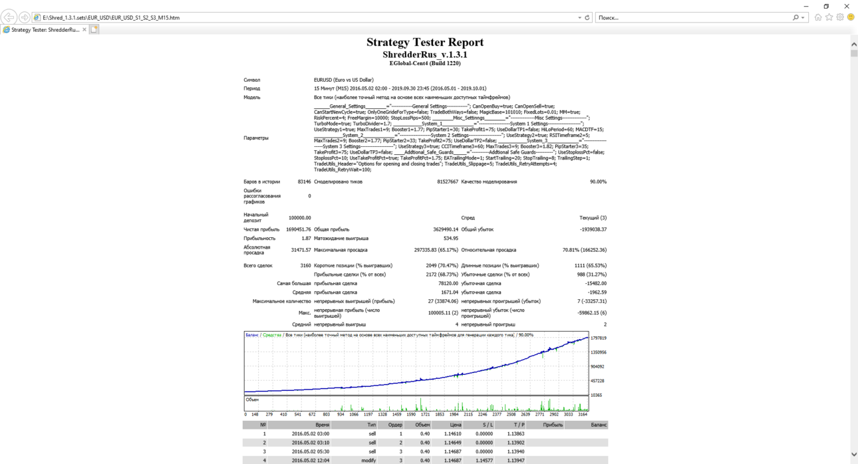Click EGlobal-Cent4 (Build 1220) text
Image resolution: width=858 pixels, height=464 pixels.
pyautogui.click(x=425, y=63)
